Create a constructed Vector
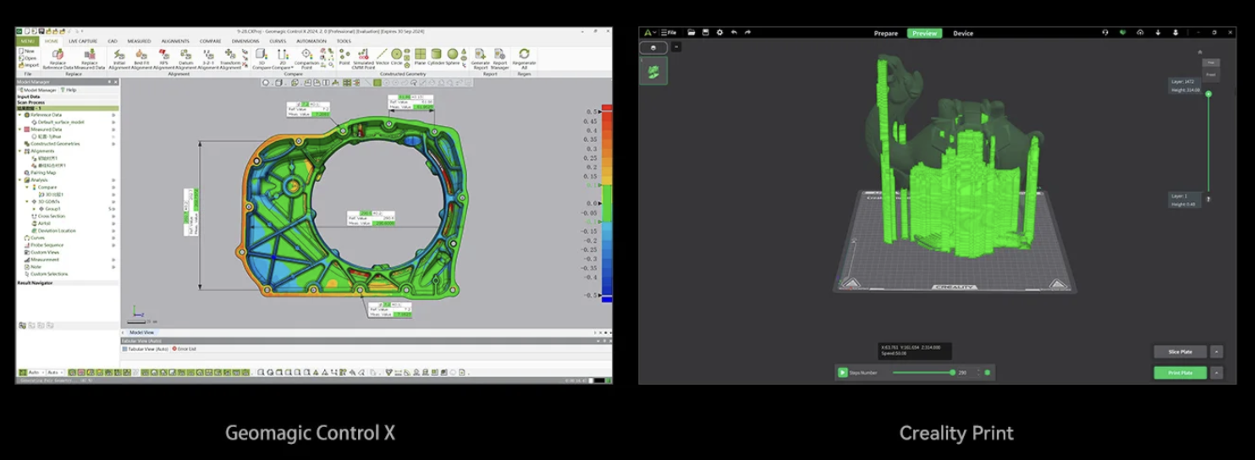The height and width of the screenshot is (460, 1255). 383,57
